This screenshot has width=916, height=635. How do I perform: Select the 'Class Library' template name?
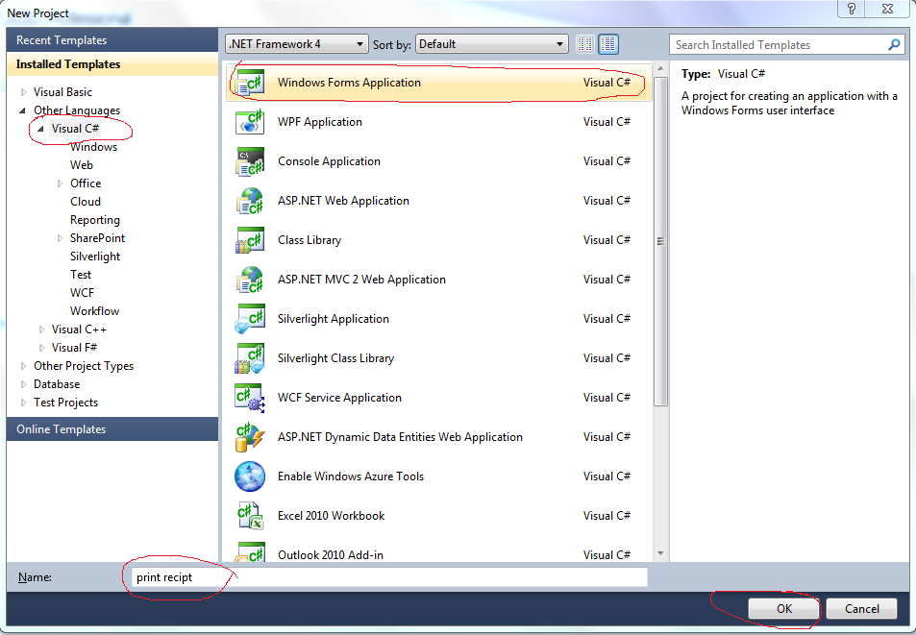[309, 240]
